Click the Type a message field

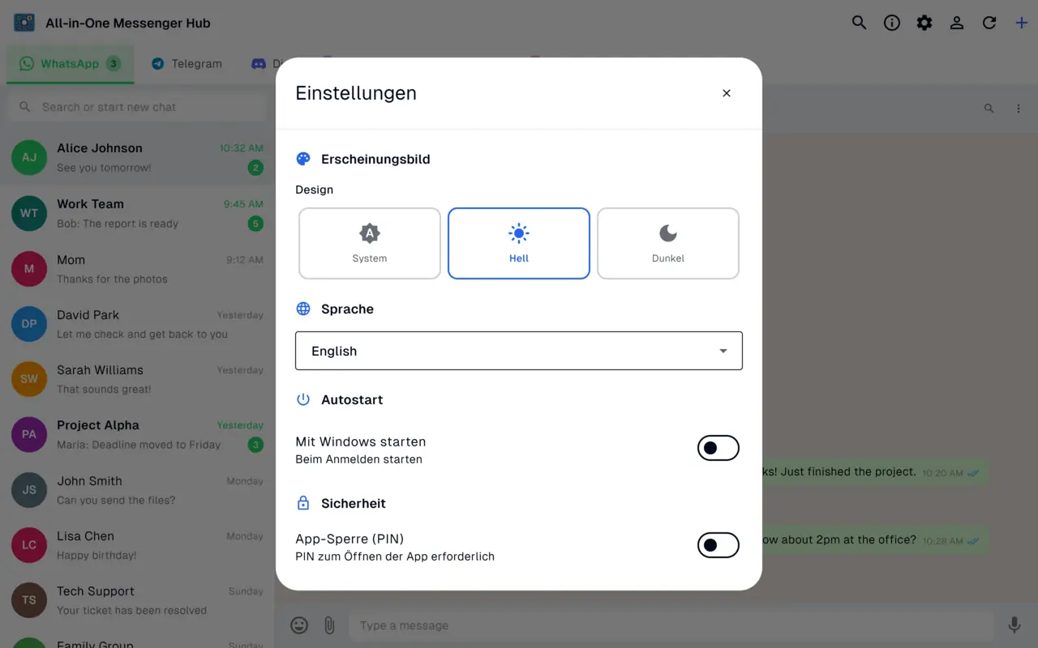click(671, 625)
